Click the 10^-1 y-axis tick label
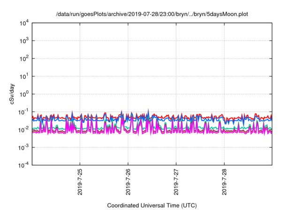Image resolution: width=300 pixels, height=210 pixels. [x=22, y=112]
